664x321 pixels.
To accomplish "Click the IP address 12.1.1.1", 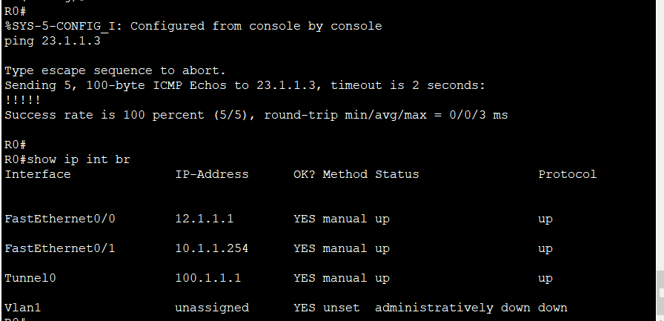I will pos(205,219).
